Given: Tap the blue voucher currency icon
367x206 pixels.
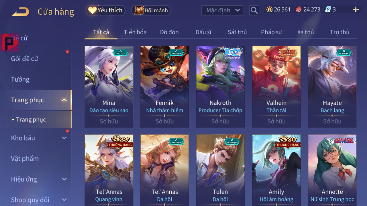Looking at the screenshot, I should 328,10.
